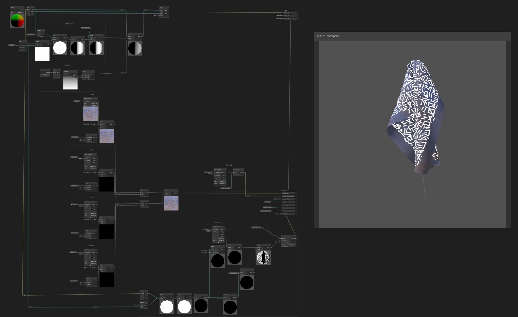Click white square preview in Animation group

click(42, 54)
